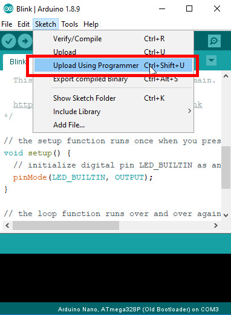
Task: Click the Upload arrow toolbar button
Action: pyautogui.click(x=25, y=41)
